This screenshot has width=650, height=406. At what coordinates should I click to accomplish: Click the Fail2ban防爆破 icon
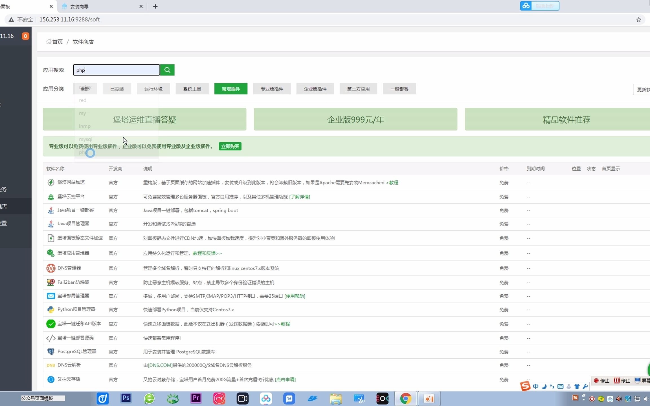51,282
